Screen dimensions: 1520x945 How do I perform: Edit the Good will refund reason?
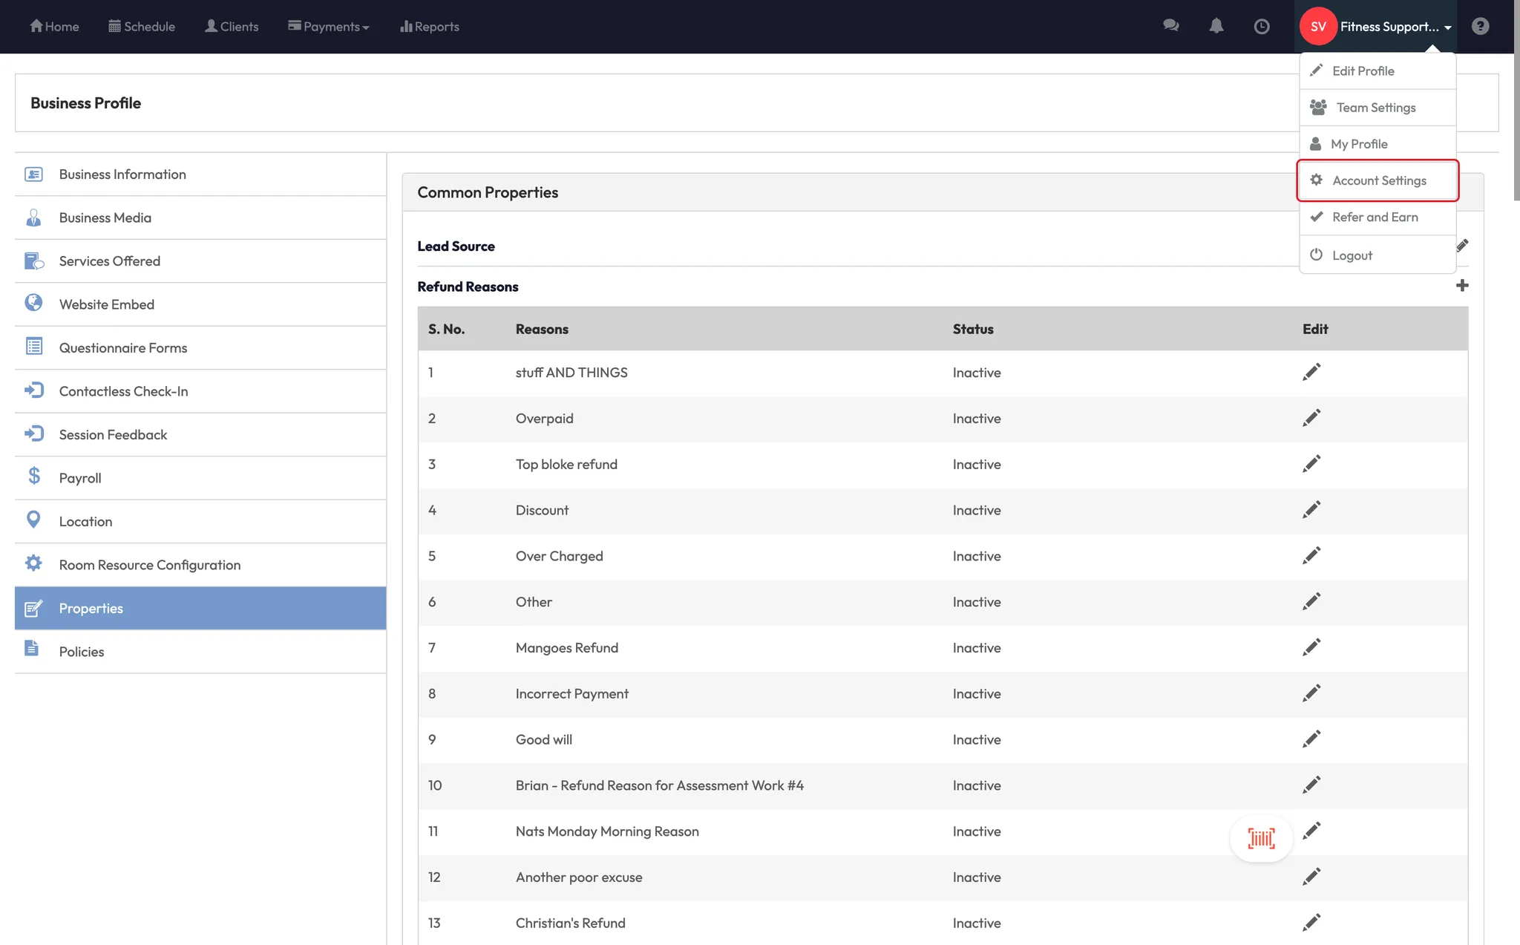[x=1311, y=739]
